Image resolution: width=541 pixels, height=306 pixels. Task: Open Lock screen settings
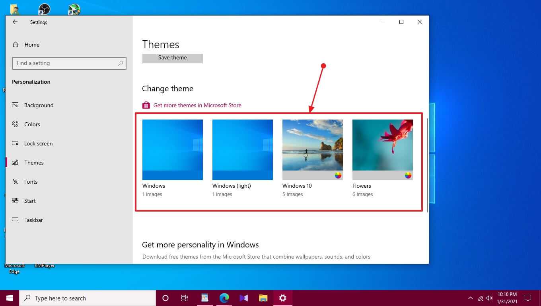coord(38,143)
